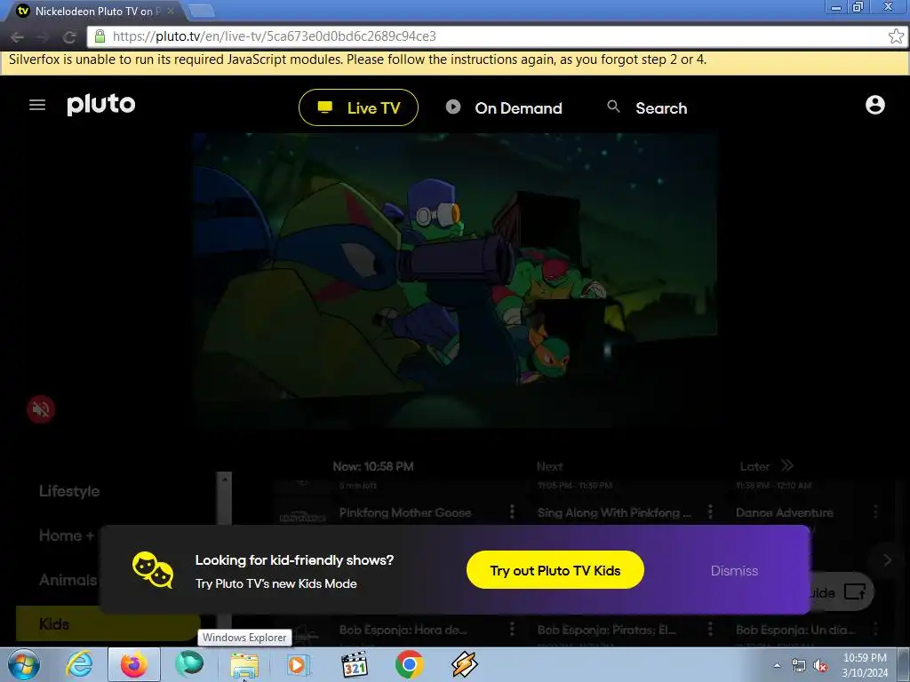Click the Dance Adventure program
Image resolution: width=910 pixels, height=682 pixels.
click(x=784, y=512)
